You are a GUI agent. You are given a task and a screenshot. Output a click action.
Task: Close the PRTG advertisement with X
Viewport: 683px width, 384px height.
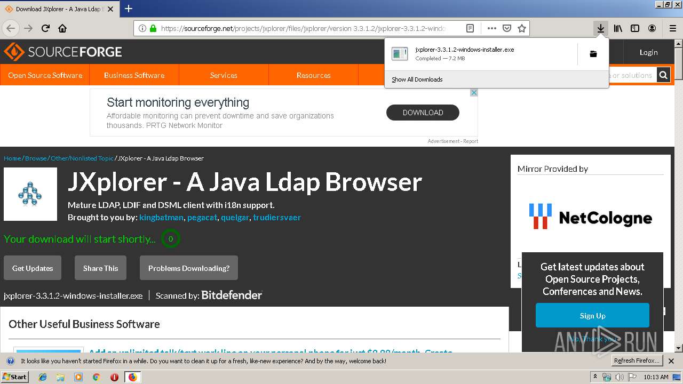pos(473,93)
